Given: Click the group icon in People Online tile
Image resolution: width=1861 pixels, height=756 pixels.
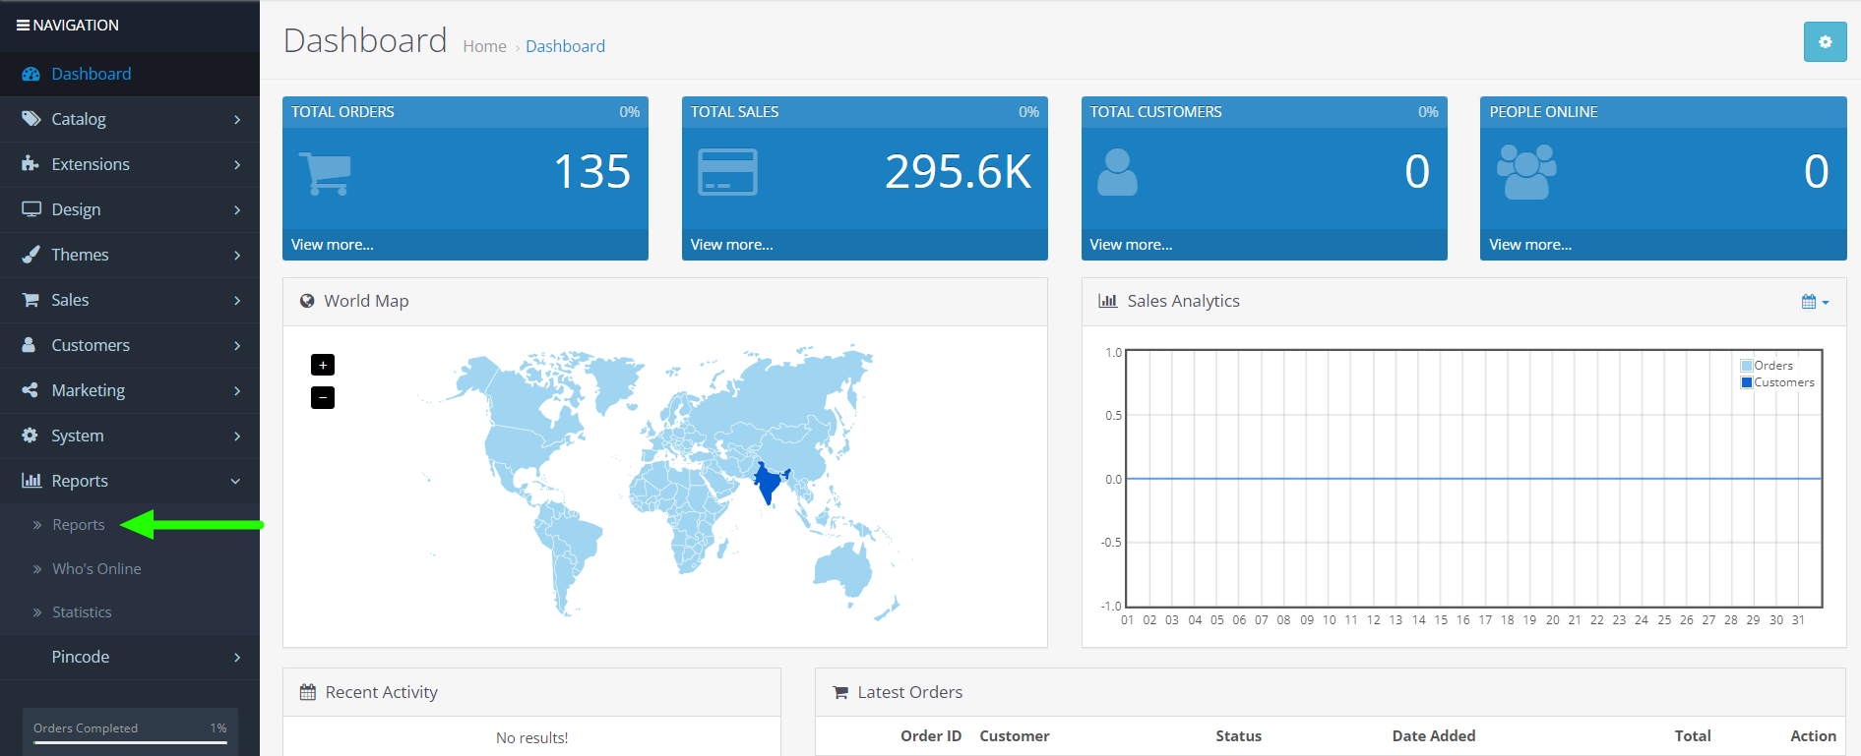Looking at the screenshot, I should [x=1526, y=172].
